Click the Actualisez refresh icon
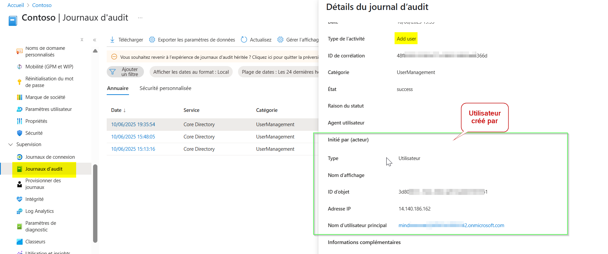Viewport: 608px width, 254px height. point(244,40)
